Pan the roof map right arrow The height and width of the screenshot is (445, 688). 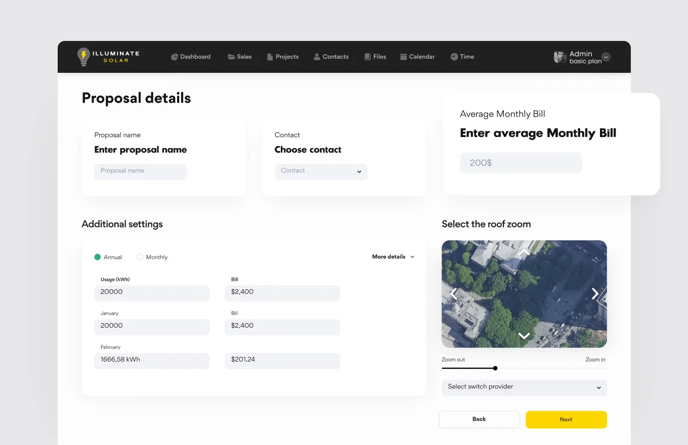(595, 294)
